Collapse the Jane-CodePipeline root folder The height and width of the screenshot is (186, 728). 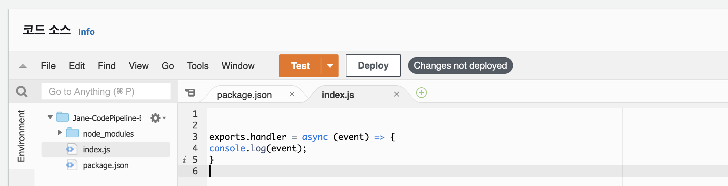[x=50, y=117]
